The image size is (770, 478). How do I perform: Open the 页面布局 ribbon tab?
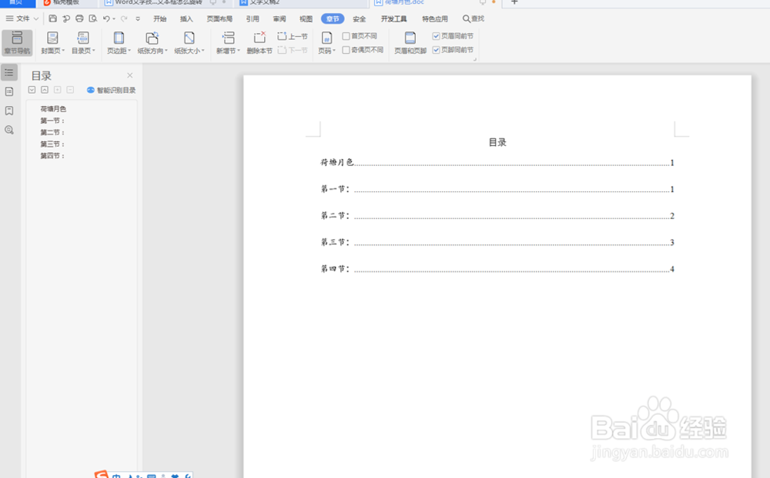(219, 18)
